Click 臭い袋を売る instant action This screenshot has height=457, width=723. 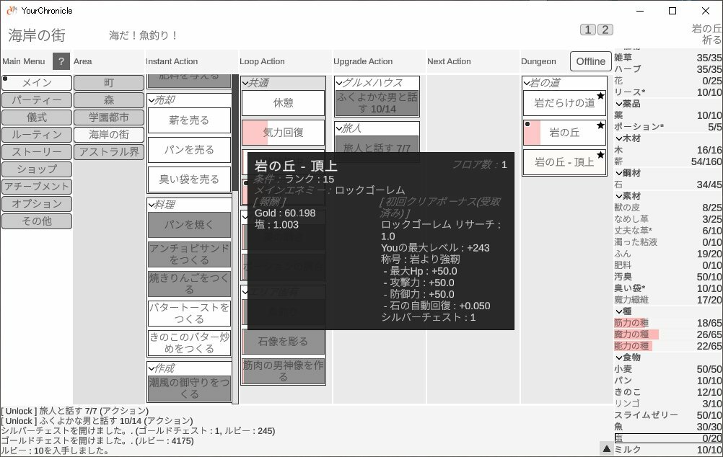[x=189, y=179]
